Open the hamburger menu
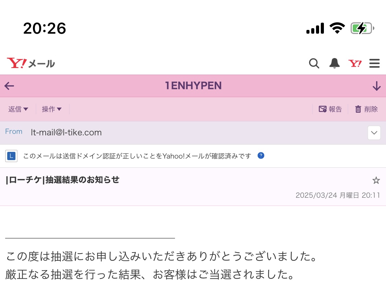Screen dimensions: 386x291 click(374, 63)
